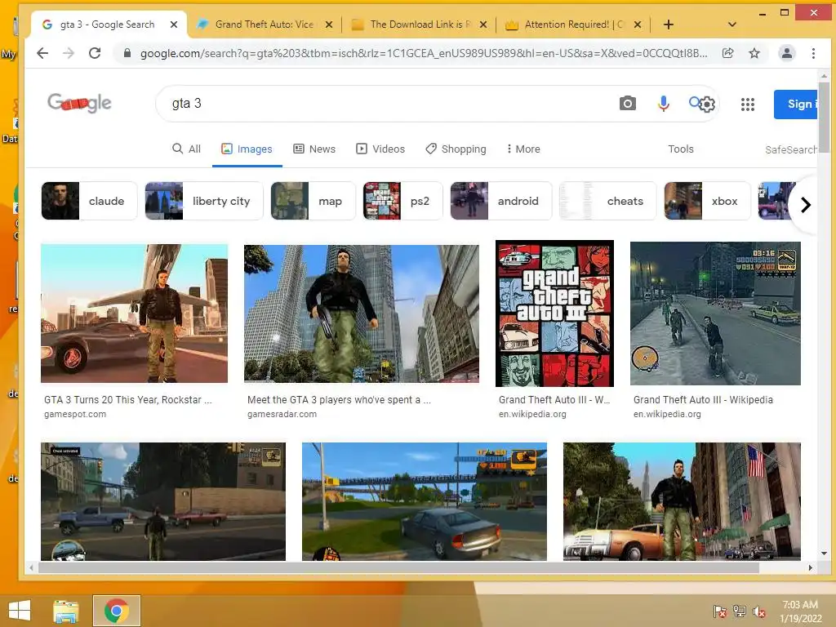Open search by image camera icon

pyautogui.click(x=628, y=104)
